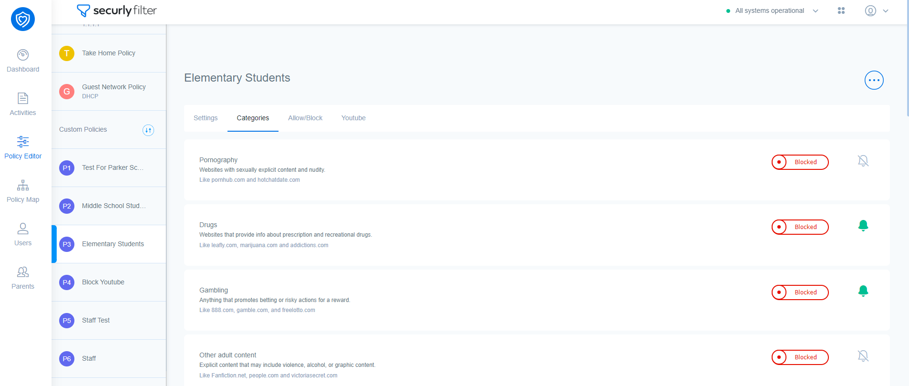Toggle the Pornography Blocked switch

click(x=800, y=162)
